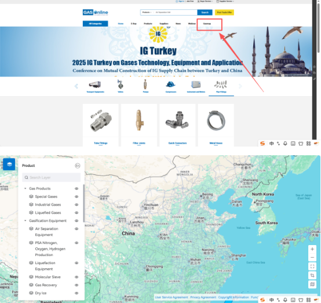Collapse the Gasification Equipment group

click(25, 221)
